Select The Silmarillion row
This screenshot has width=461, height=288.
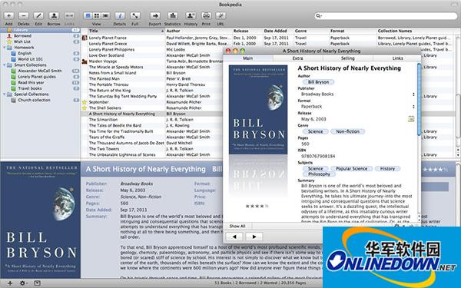pos(152,120)
